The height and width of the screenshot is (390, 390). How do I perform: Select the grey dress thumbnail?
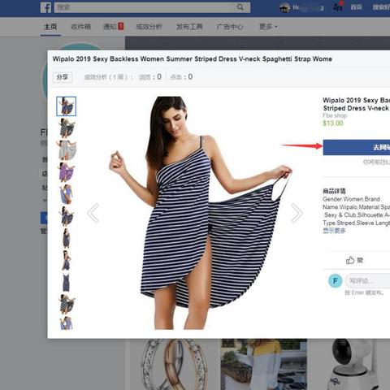(x=67, y=150)
